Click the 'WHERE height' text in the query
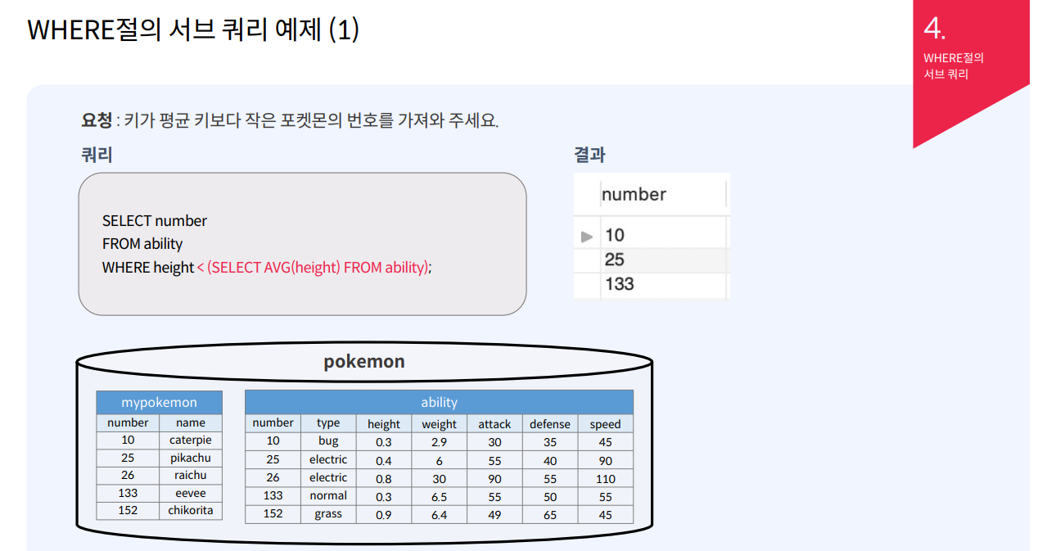Screen dimensions: 1056x551 (x=148, y=268)
